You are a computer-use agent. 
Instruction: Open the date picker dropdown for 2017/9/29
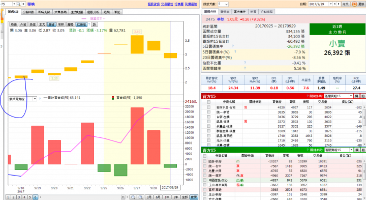tap(330, 4)
